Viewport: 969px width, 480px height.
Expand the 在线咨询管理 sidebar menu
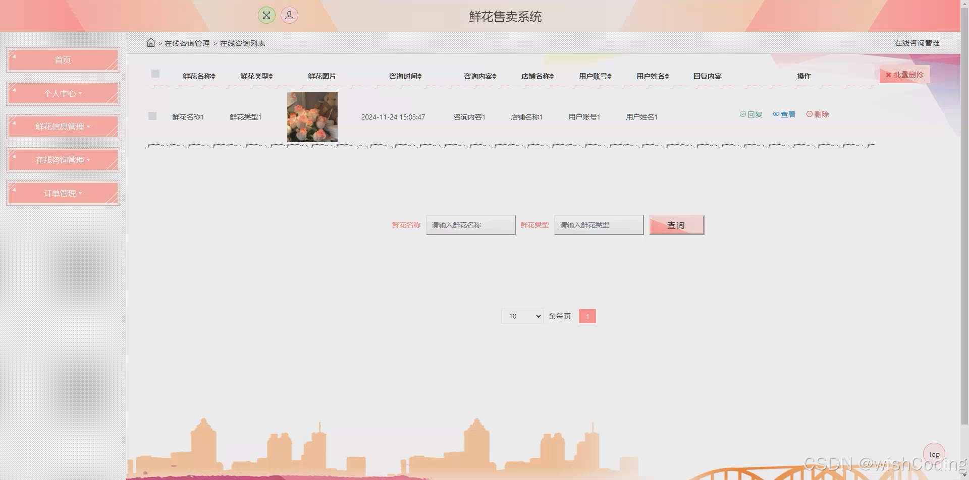pos(63,159)
